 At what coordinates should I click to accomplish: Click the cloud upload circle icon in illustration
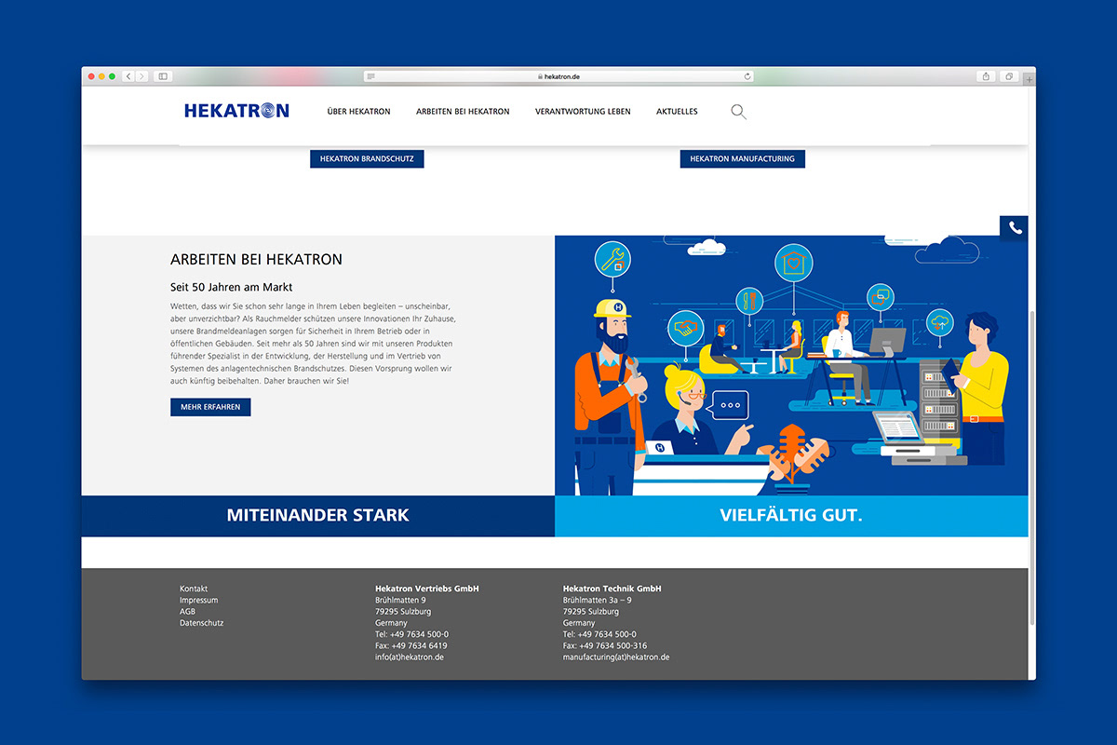coord(940,323)
